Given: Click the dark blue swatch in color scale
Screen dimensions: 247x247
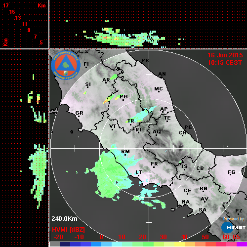Looking at the screenshot, I should [x=65, y=244].
